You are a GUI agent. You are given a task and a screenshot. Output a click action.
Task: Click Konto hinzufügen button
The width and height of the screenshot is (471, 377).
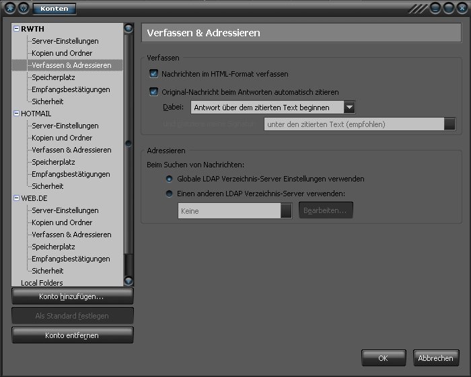(73, 296)
